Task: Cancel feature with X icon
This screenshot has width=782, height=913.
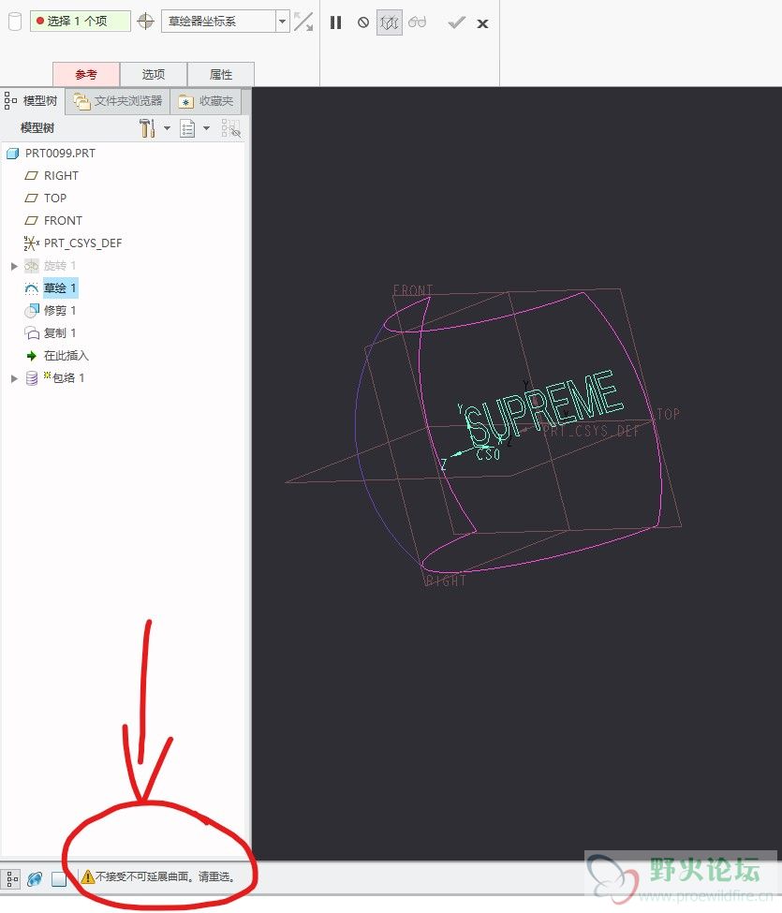Action: 482,23
